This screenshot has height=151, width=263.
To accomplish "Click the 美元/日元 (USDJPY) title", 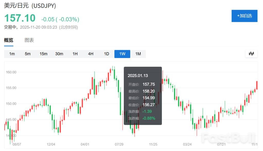I will tap(30, 6).
